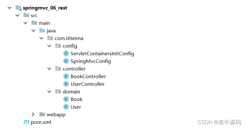
Task: Select the BookController class name
Action: [88, 76]
